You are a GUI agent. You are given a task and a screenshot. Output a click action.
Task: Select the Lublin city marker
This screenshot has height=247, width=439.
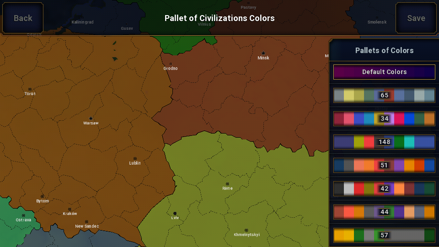(135, 159)
